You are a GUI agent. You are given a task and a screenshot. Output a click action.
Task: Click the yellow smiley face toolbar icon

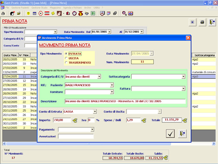28,14
